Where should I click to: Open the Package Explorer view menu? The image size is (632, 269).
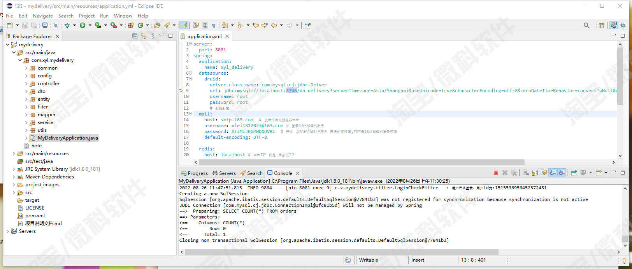click(x=153, y=36)
